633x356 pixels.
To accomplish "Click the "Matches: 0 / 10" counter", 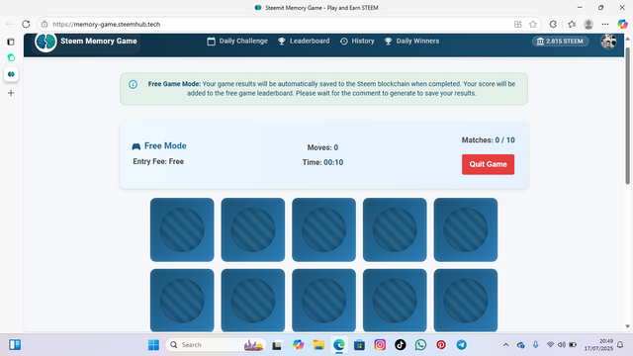I will 488,140.
